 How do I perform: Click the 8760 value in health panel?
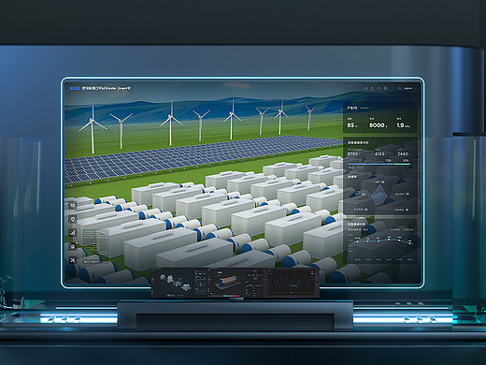352,153
